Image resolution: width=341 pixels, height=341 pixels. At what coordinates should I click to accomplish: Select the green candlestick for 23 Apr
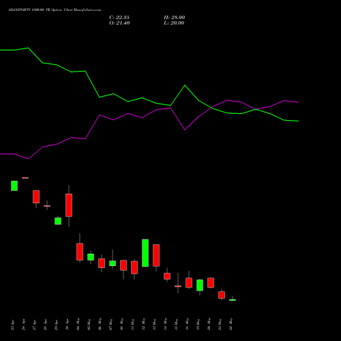[14, 186]
